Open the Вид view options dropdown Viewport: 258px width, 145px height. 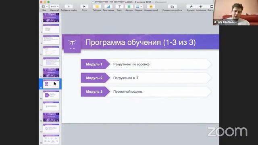click(44, 6)
